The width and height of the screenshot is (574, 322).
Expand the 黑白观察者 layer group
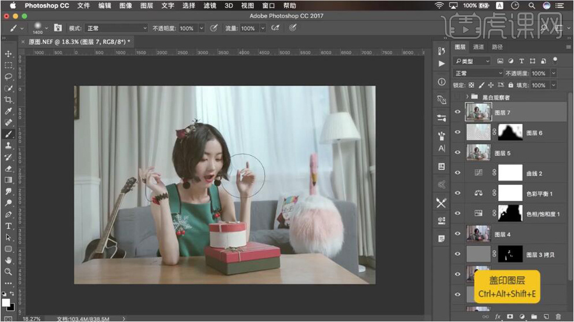(467, 97)
